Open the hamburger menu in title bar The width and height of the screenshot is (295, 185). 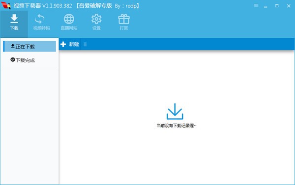click(256, 5)
